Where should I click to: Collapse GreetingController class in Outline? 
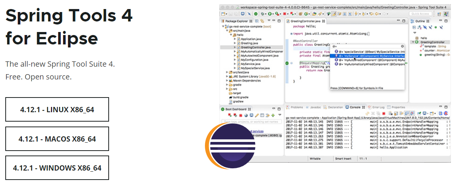pyautogui.click(x=413, y=43)
